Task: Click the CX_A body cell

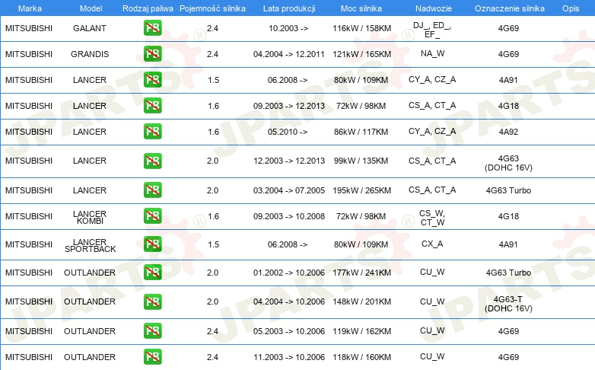Action: click(432, 244)
